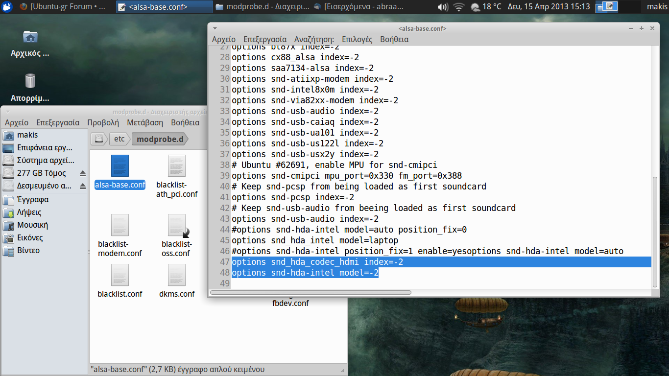Open the Wi-Fi network indicator
This screenshot has width=669, height=376.
(x=458, y=7)
